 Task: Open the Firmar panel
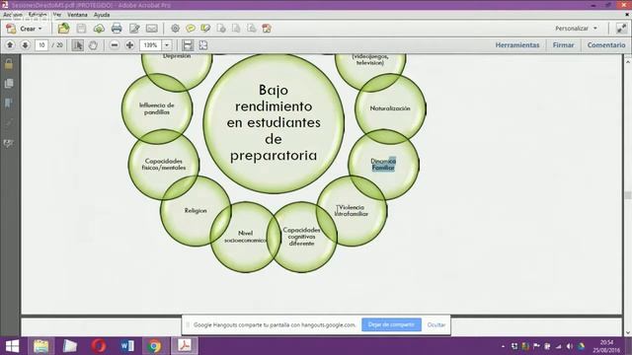[x=563, y=45]
